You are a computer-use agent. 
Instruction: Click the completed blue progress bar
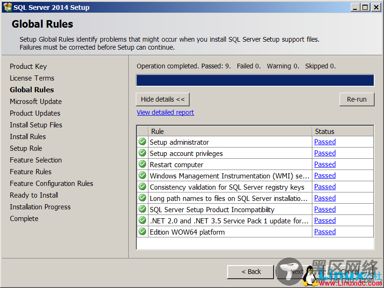[x=255, y=81]
